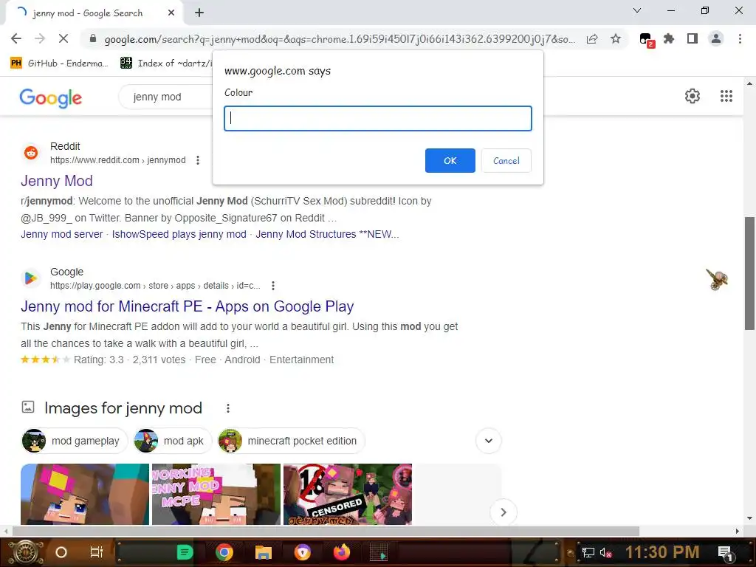Open IshowSpeed plays jenny mod sublink
Screen dimensions: 756x567
point(179,234)
